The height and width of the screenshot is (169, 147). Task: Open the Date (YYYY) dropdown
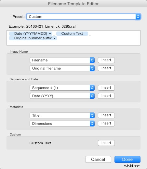pos(62,96)
